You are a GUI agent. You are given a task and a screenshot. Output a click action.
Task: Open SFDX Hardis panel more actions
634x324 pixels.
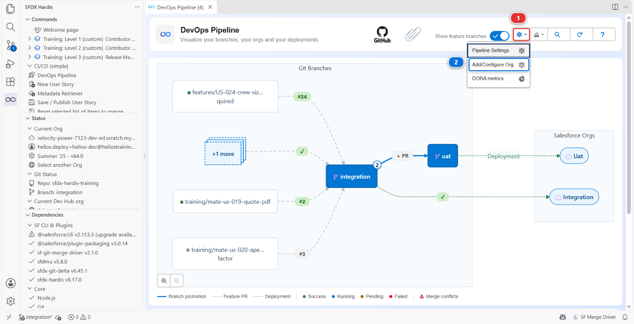coord(137,7)
